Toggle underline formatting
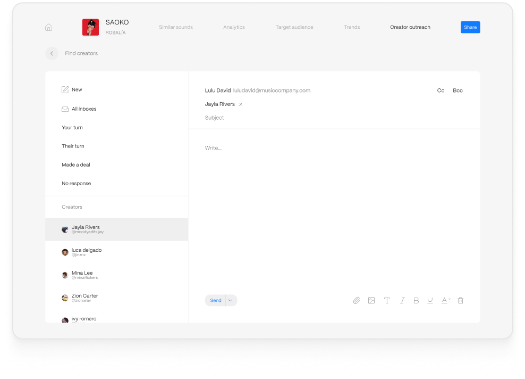The width and height of the screenshot is (525, 379). pos(430,301)
